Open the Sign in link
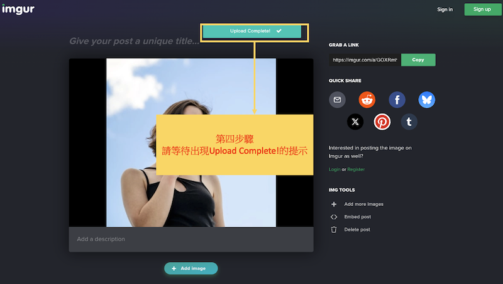This screenshot has height=284, width=503. 445,9
